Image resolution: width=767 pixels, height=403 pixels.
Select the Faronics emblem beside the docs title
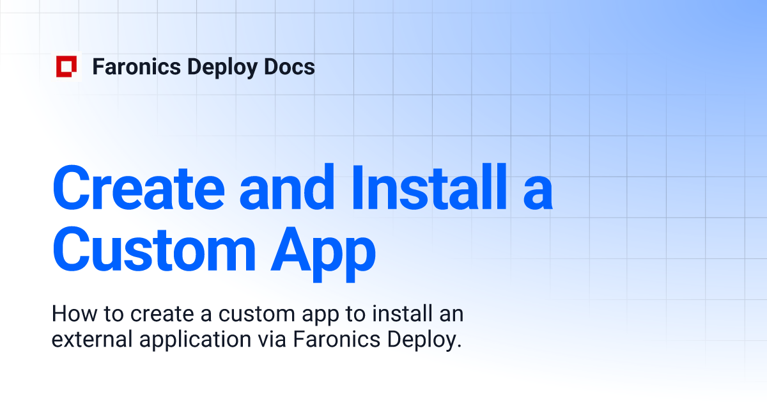click(66, 65)
